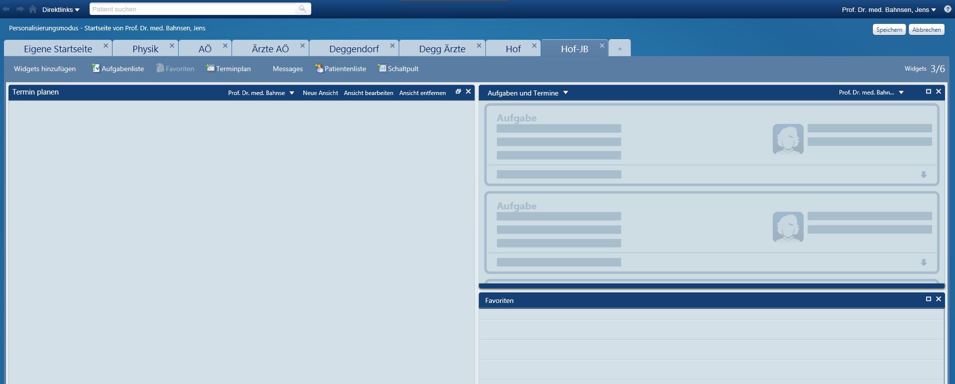
Task: Restore the Termin planen widget window
Action: [458, 92]
